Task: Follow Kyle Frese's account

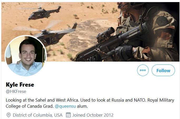Action: [x=163, y=70]
